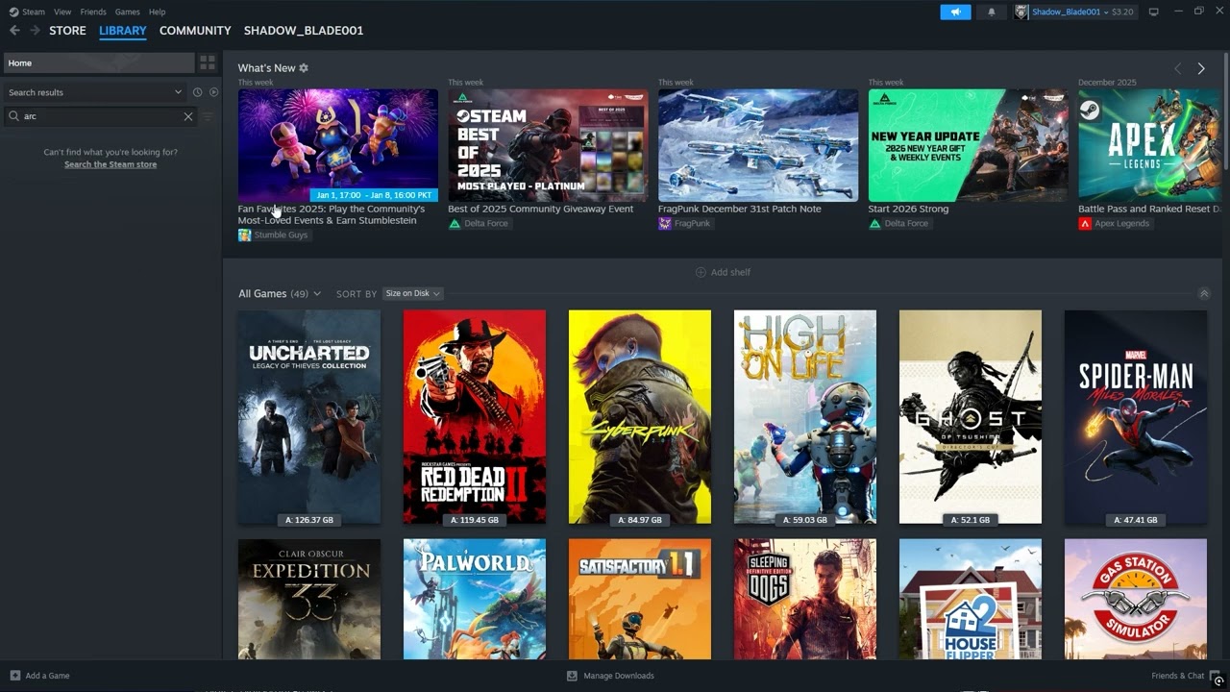
Task: Select the Gas Station Simulator cover
Action: pos(1136,599)
